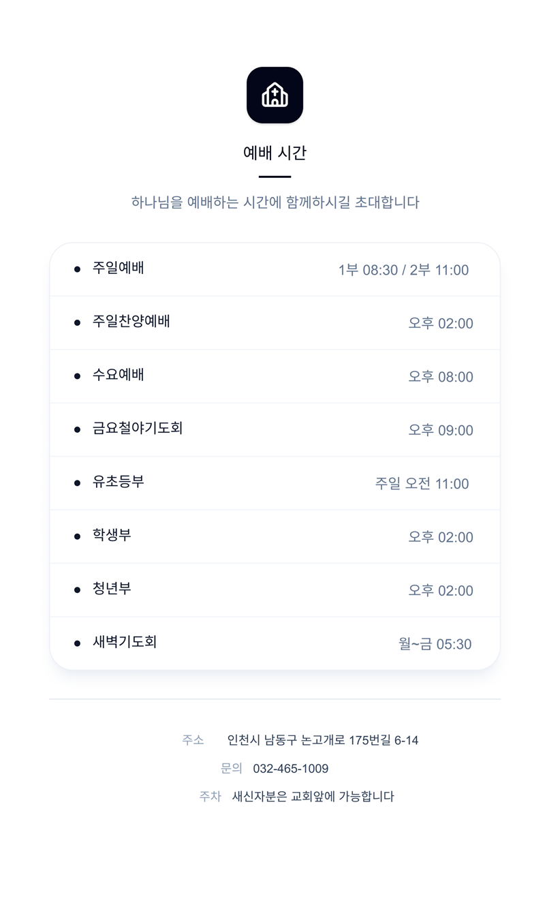Click the bullet beside 학생부

point(77,536)
